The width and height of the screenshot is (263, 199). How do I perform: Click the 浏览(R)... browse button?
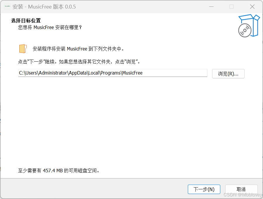click(x=228, y=74)
